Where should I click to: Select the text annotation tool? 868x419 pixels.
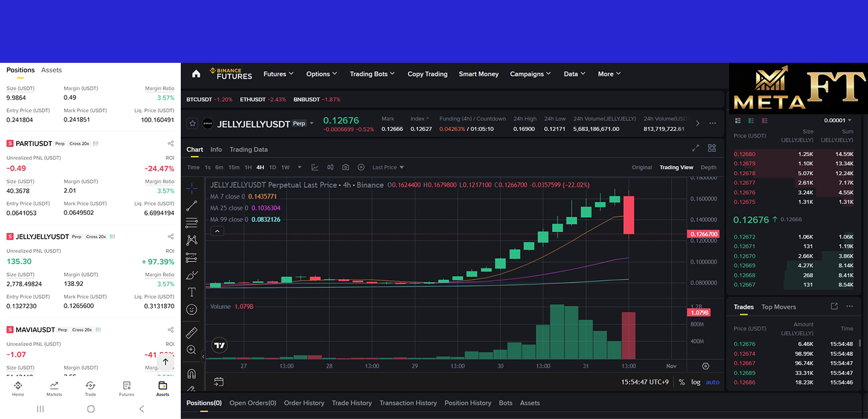[192, 292]
